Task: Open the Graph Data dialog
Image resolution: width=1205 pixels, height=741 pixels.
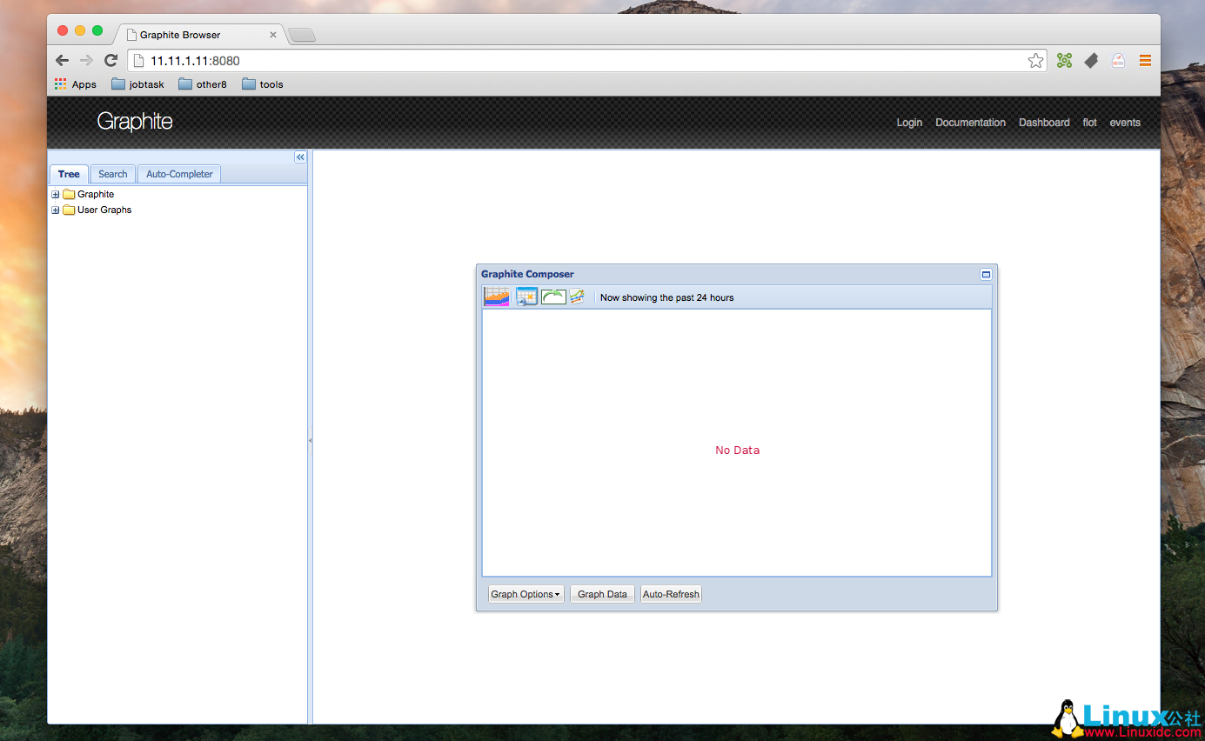Action: (x=601, y=593)
